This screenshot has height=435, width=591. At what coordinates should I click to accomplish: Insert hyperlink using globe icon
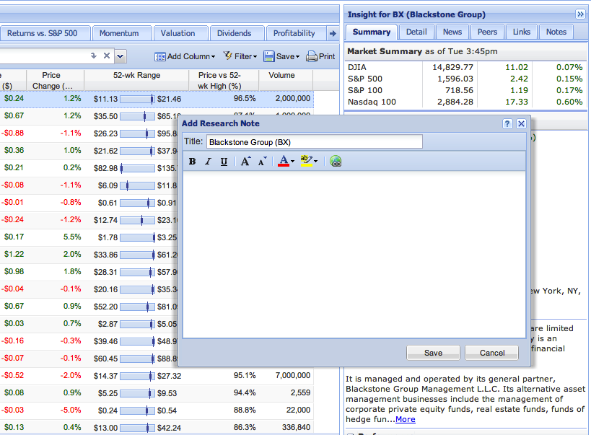[336, 162]
